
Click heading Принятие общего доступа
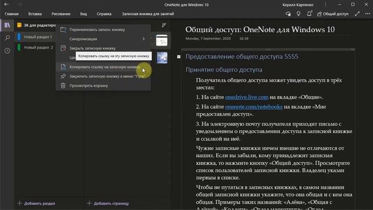click(x=224, y=69)
